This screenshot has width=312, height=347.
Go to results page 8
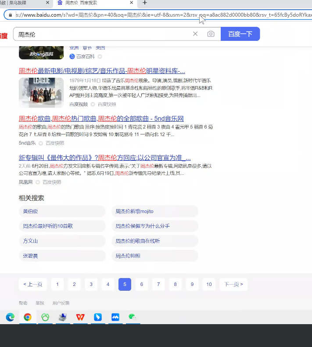tap(176, 284)
